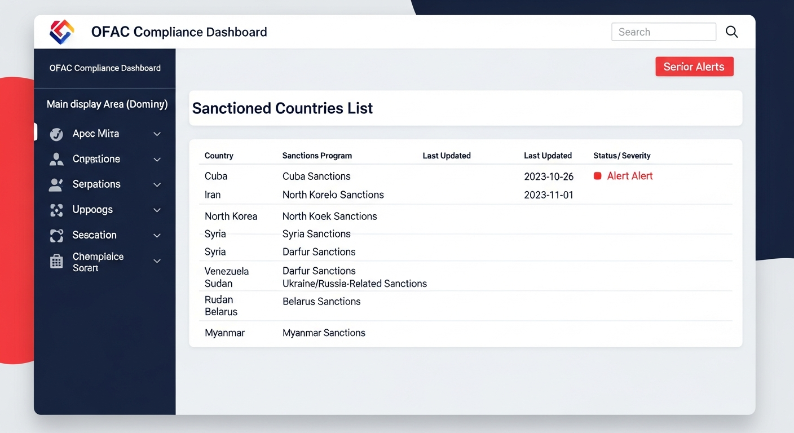Click inside the Search field

tap(663, 32)
